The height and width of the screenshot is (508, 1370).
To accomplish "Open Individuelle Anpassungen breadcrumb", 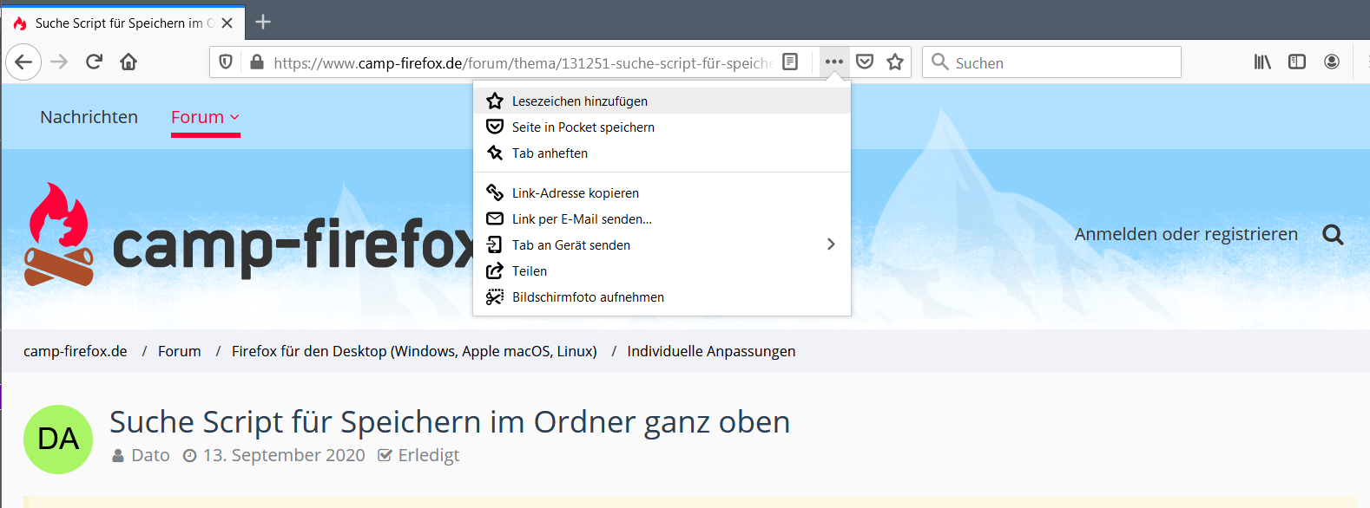I will point(711,351).
